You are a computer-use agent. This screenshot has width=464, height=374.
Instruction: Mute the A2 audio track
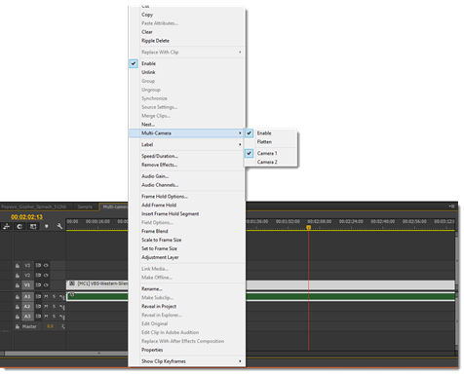coord(46,306)
